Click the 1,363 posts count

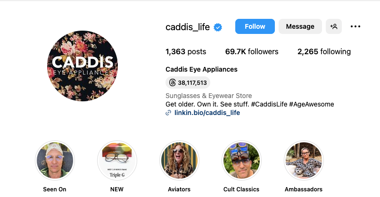[186, 52]
